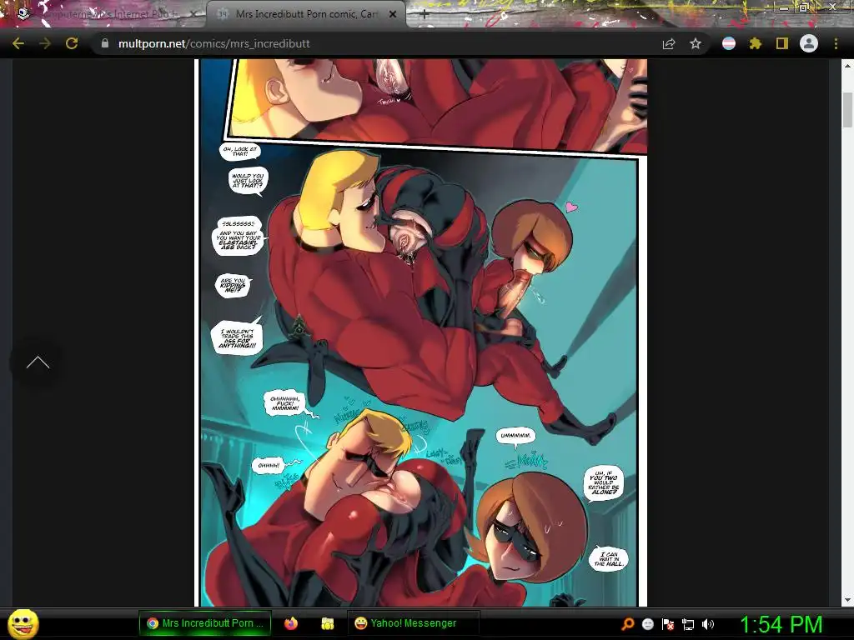Go forward to the next page
The width and height of the screenshot is (854, 640).
45,43
